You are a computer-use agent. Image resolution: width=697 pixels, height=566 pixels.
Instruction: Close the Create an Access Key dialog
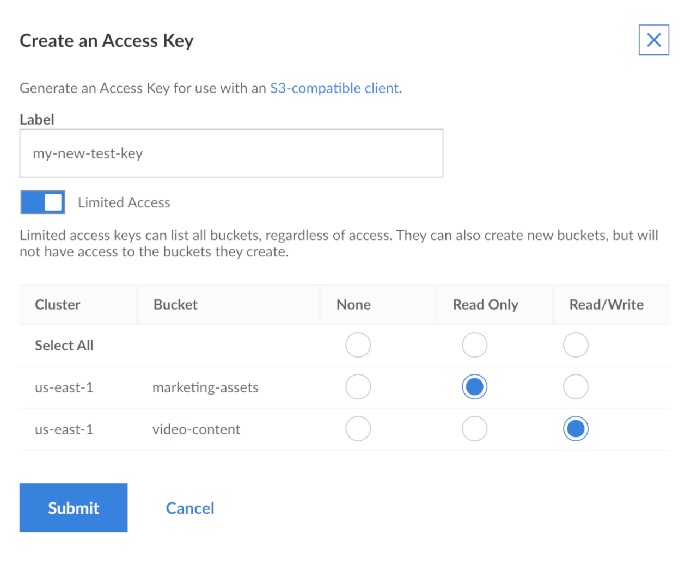(653, 40)
